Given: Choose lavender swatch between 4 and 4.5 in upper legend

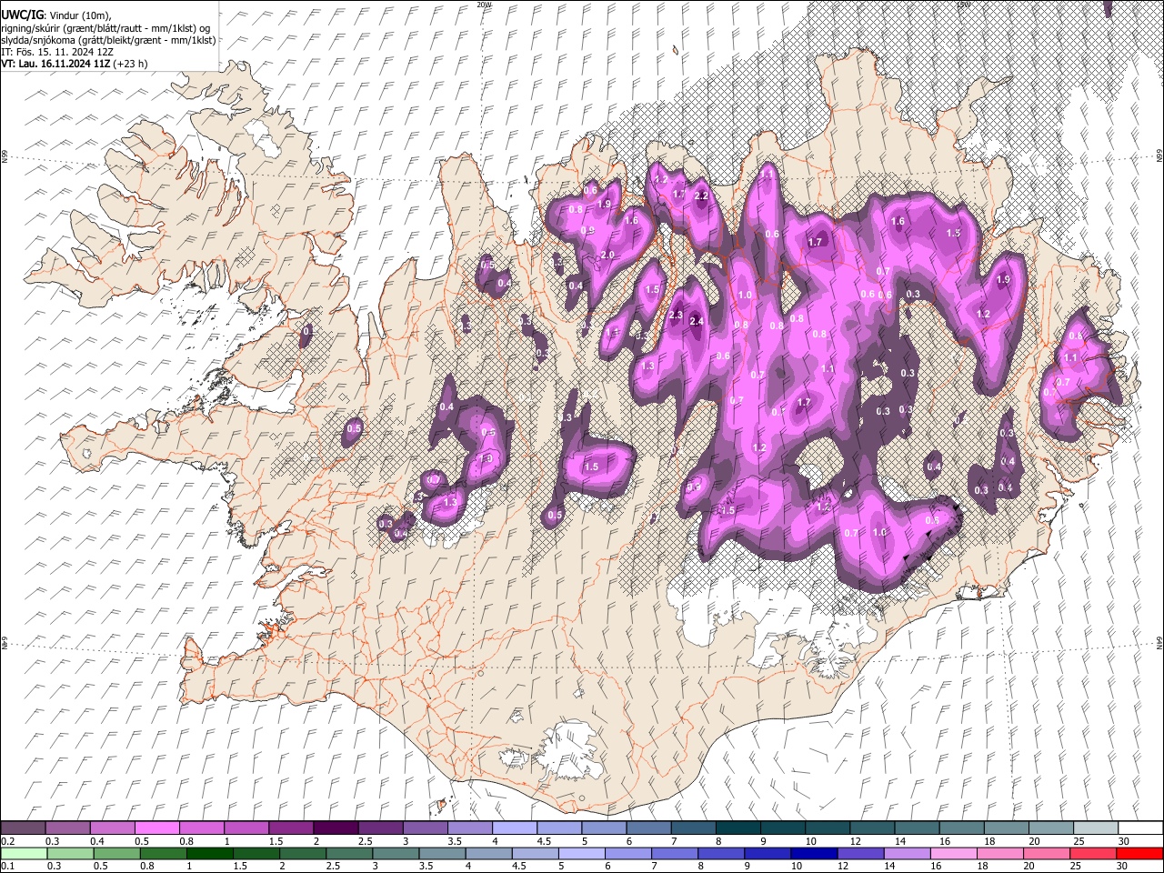Looking at the screenshot, I should (x=515, y=828).
